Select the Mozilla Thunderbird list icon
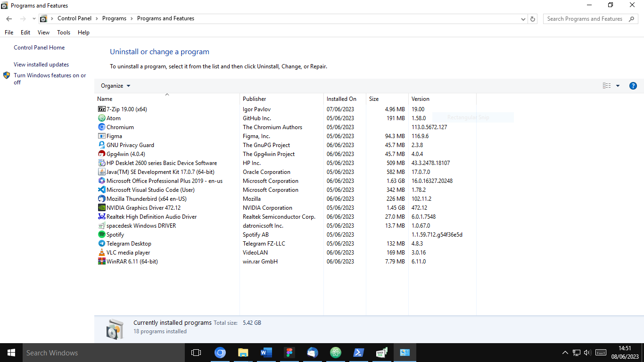644x362 pixels. [101, 198]
